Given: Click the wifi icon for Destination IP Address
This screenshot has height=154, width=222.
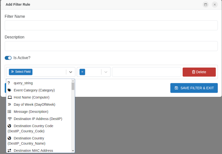Looking at the screenshot, I should coord(10,119).
